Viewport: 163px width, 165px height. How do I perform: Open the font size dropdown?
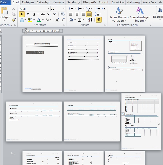pyautogui.click(x=64, y=9)
